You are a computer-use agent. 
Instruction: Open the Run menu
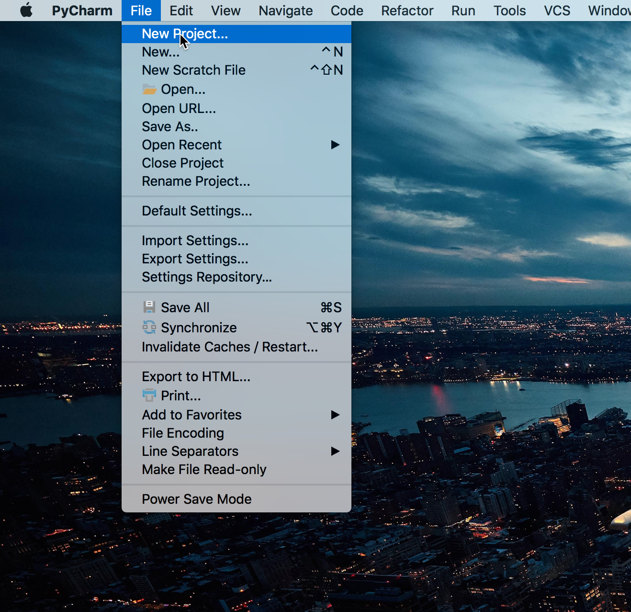463,11
